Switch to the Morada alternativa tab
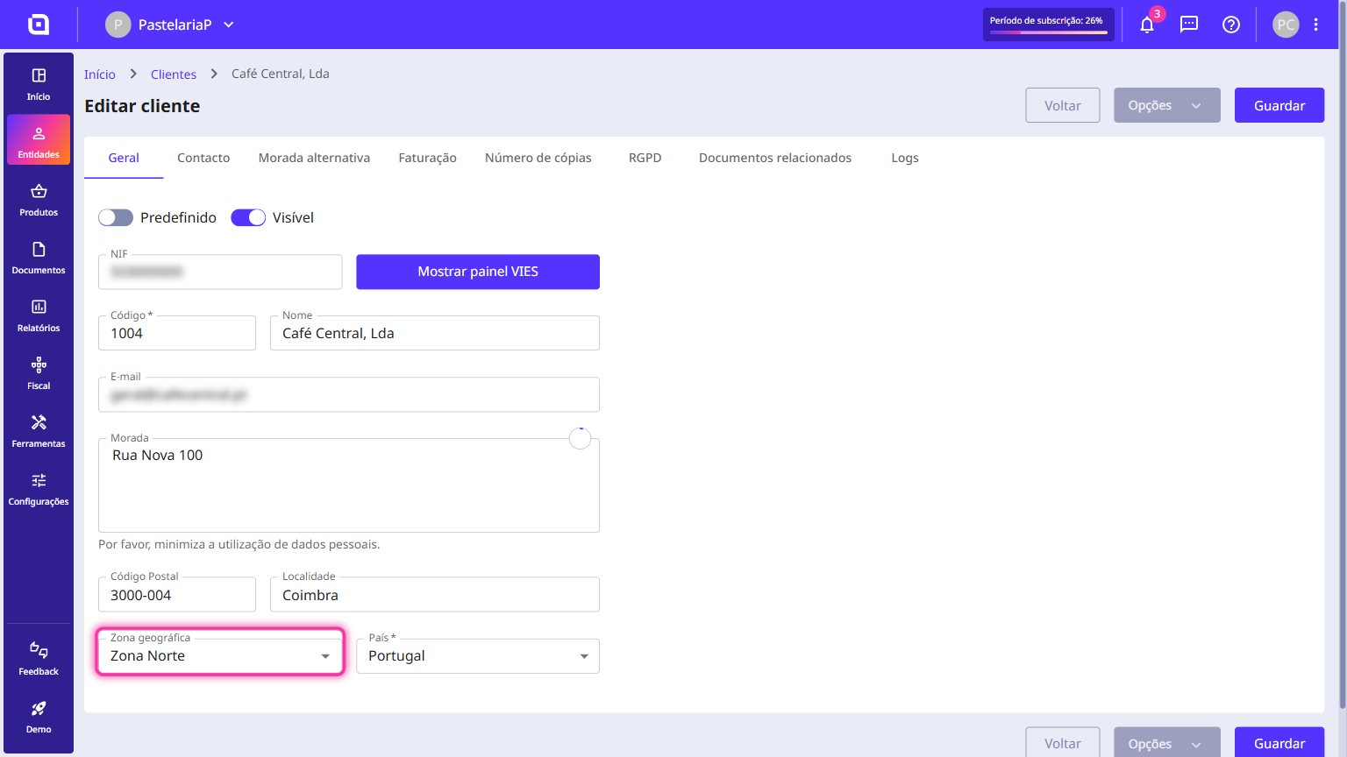 click(314, 158)
